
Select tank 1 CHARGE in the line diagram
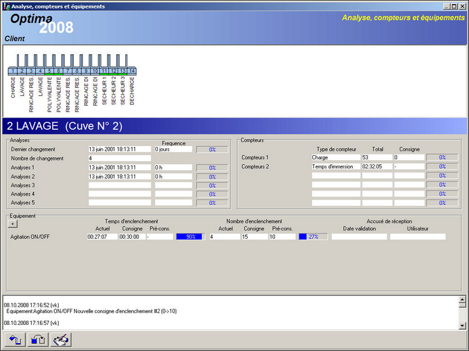(12, 71)
